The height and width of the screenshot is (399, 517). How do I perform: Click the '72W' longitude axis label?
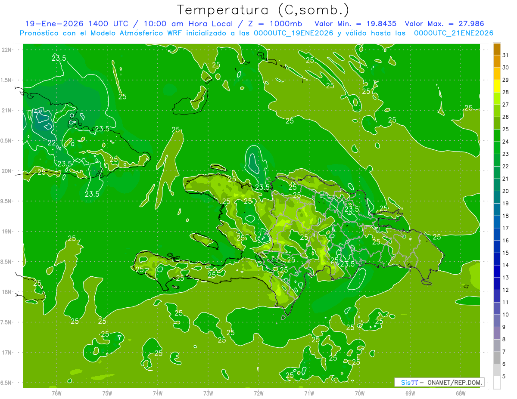(x=259, y=393)
